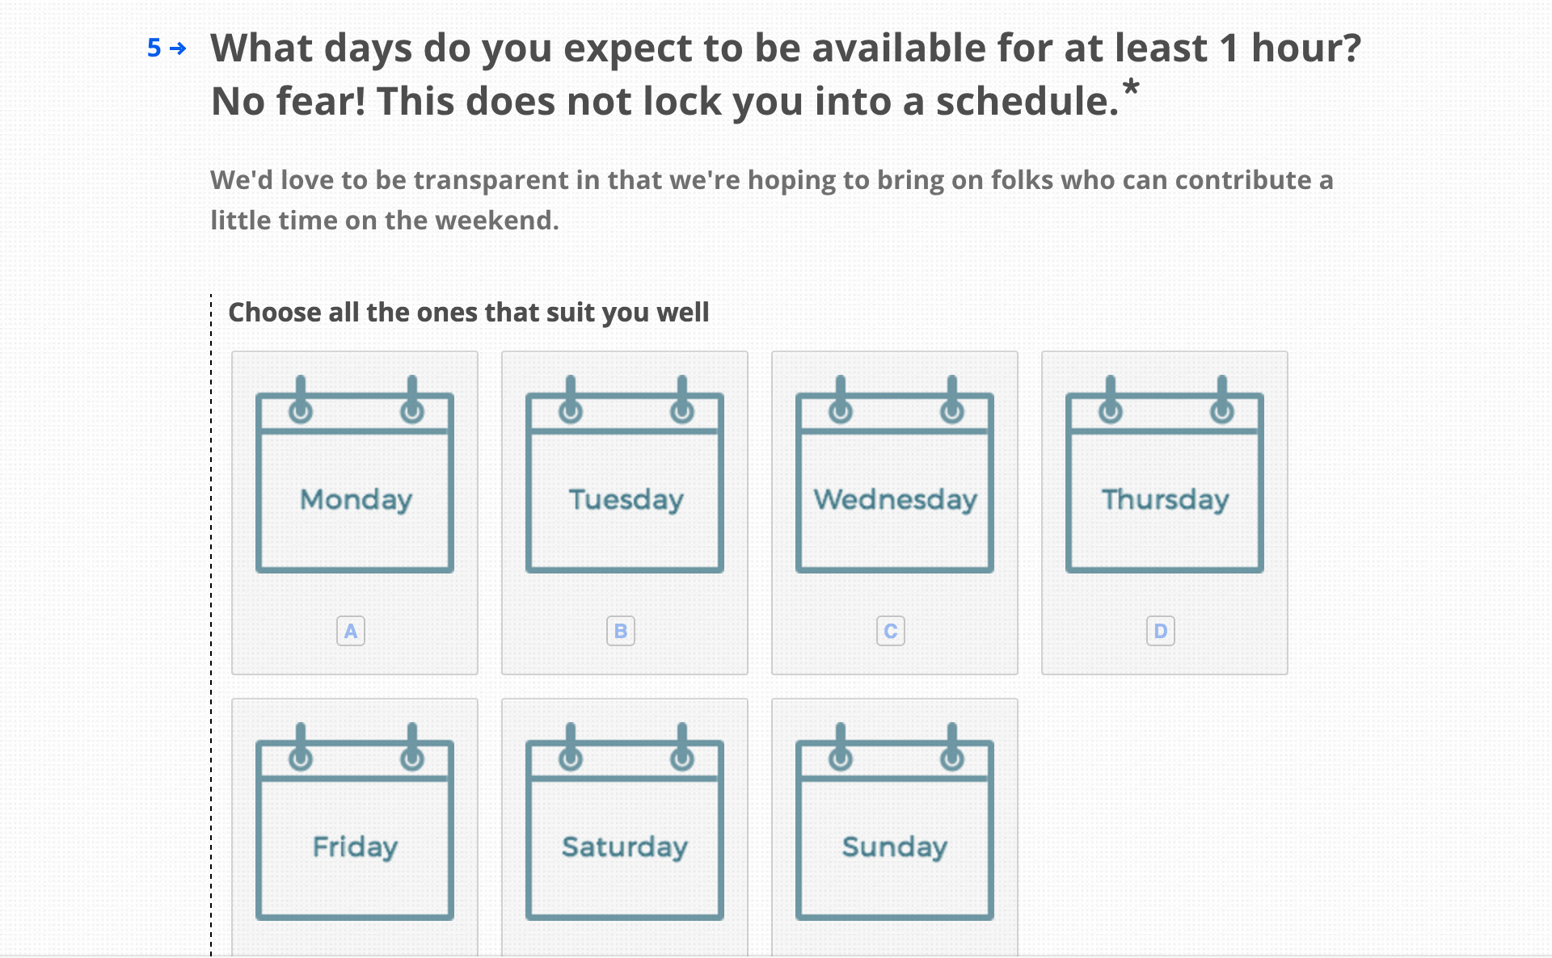Toggle the A key badge under Monday
1552x958 pixels.
click(x=351, y=631)
